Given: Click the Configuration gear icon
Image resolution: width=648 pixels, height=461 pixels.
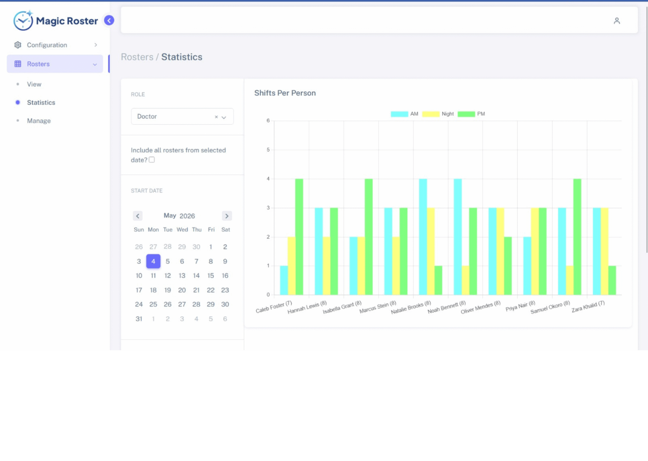Looking at the screenshot, I should 18,45.
